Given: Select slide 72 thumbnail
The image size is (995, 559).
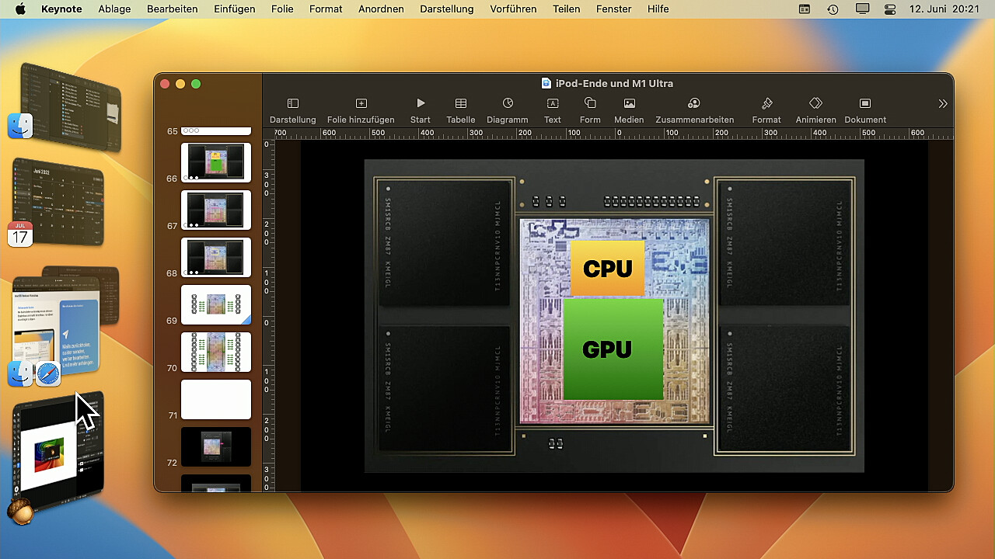Looking at the screenshot, I should point(216,446).
